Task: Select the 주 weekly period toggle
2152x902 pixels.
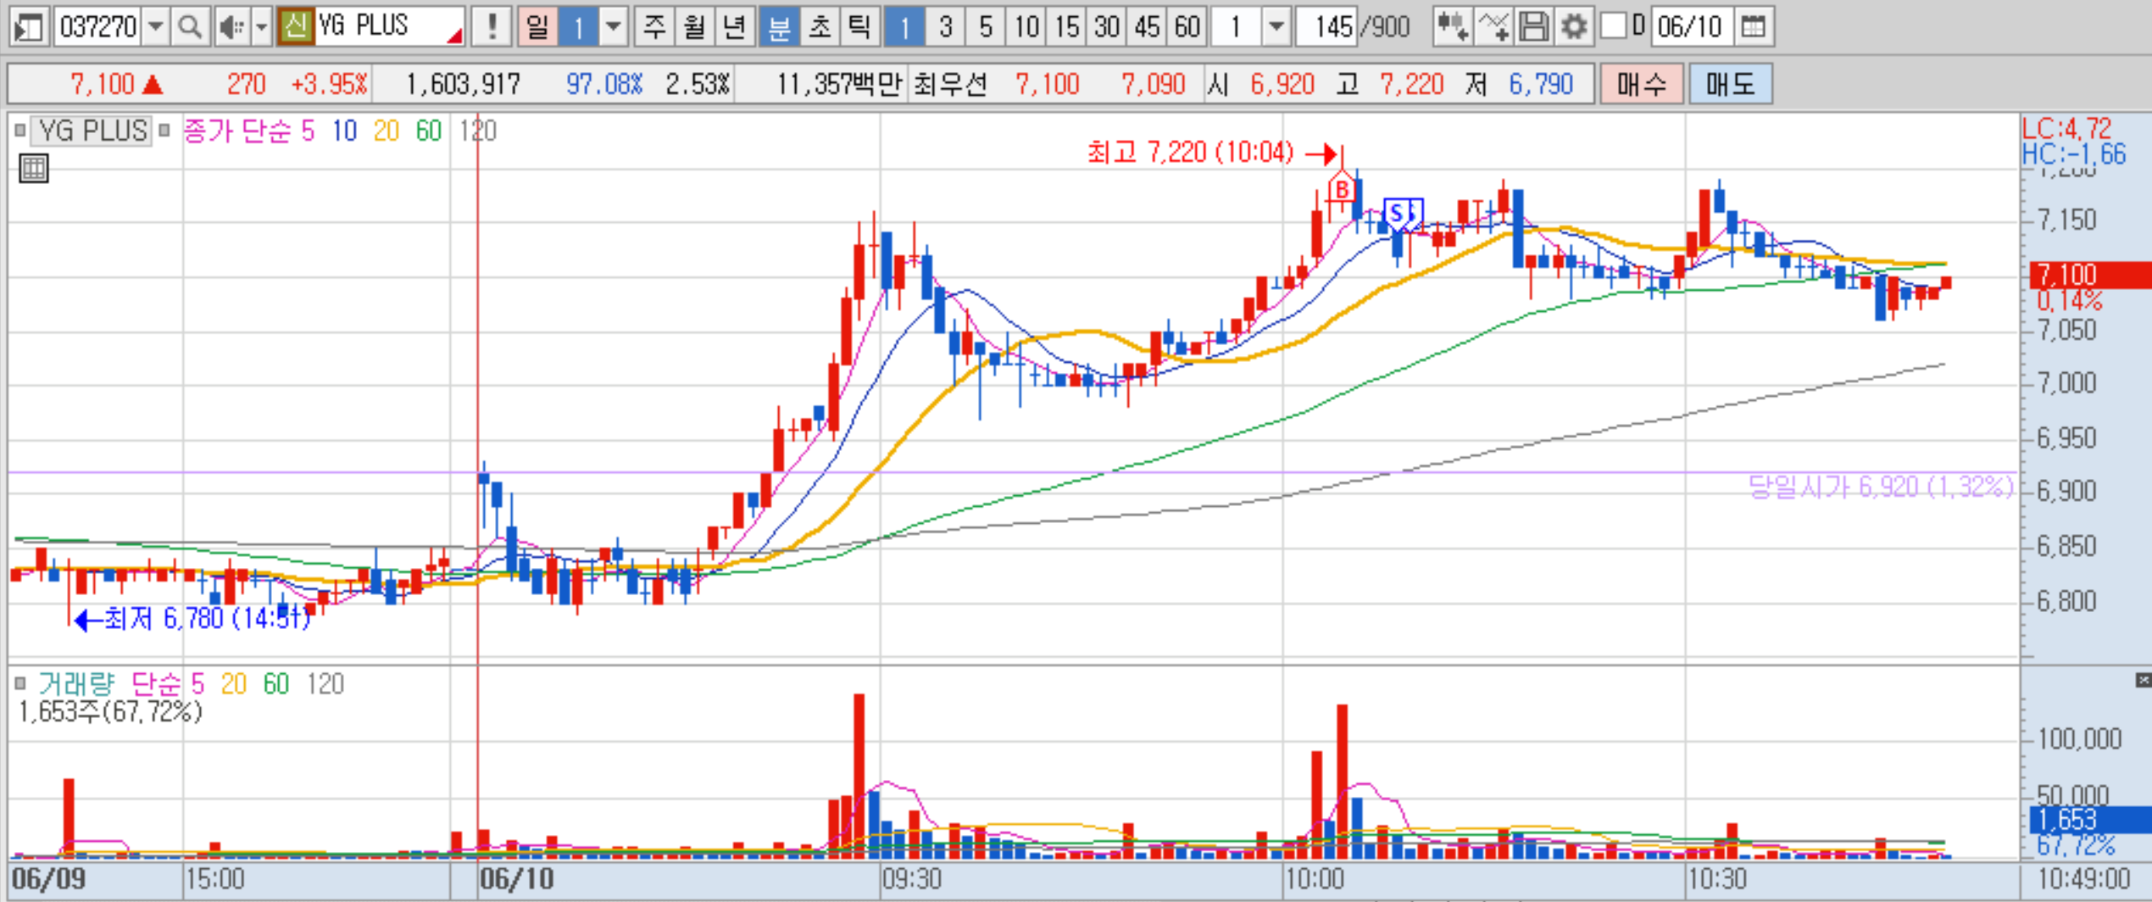Action: [654, 27]
